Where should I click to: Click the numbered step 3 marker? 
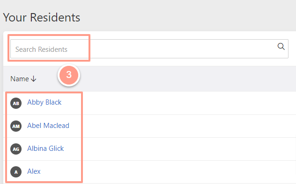[69, 75]
